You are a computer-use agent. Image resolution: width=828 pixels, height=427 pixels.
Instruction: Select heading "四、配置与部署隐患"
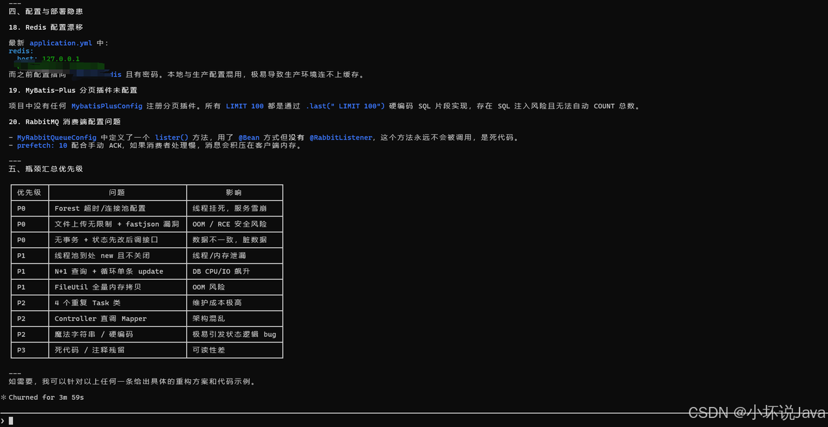point(46,12)
